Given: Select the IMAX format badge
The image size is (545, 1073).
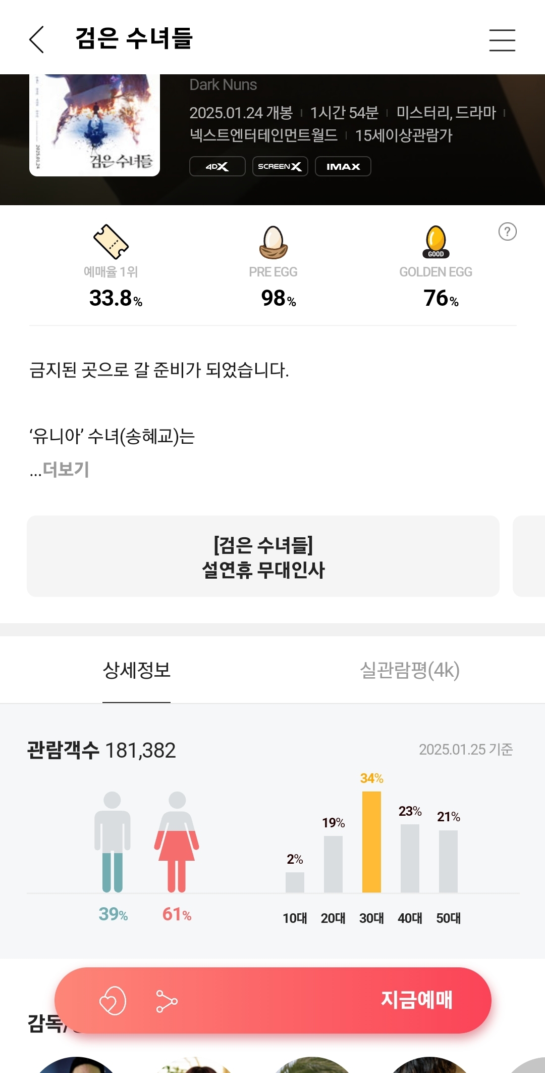Looking at the screenshot, I should 343,166.
